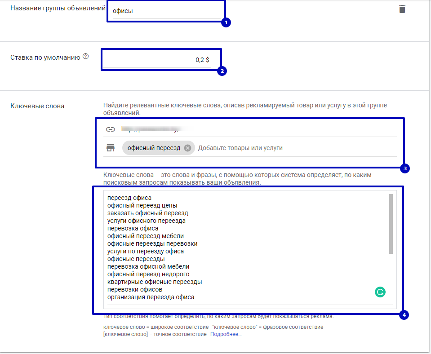Screen dimensions: 431x354
Task: Click keyword line офисный переезд недорого
Action: coord(148,274)
